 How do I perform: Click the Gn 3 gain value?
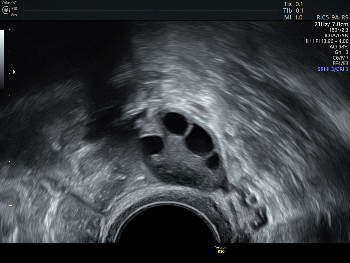point(341,52)
